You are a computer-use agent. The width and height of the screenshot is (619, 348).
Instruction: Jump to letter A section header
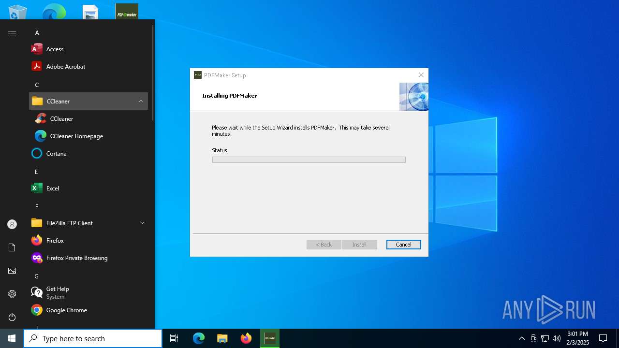[x=37, y=32]
